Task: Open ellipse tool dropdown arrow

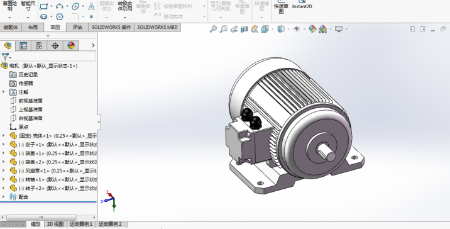Action: (x=83, y=6)
